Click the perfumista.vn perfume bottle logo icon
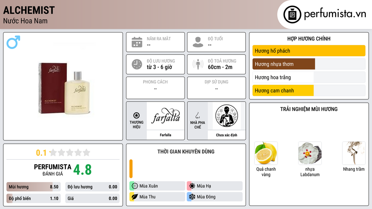 (292, 15)
